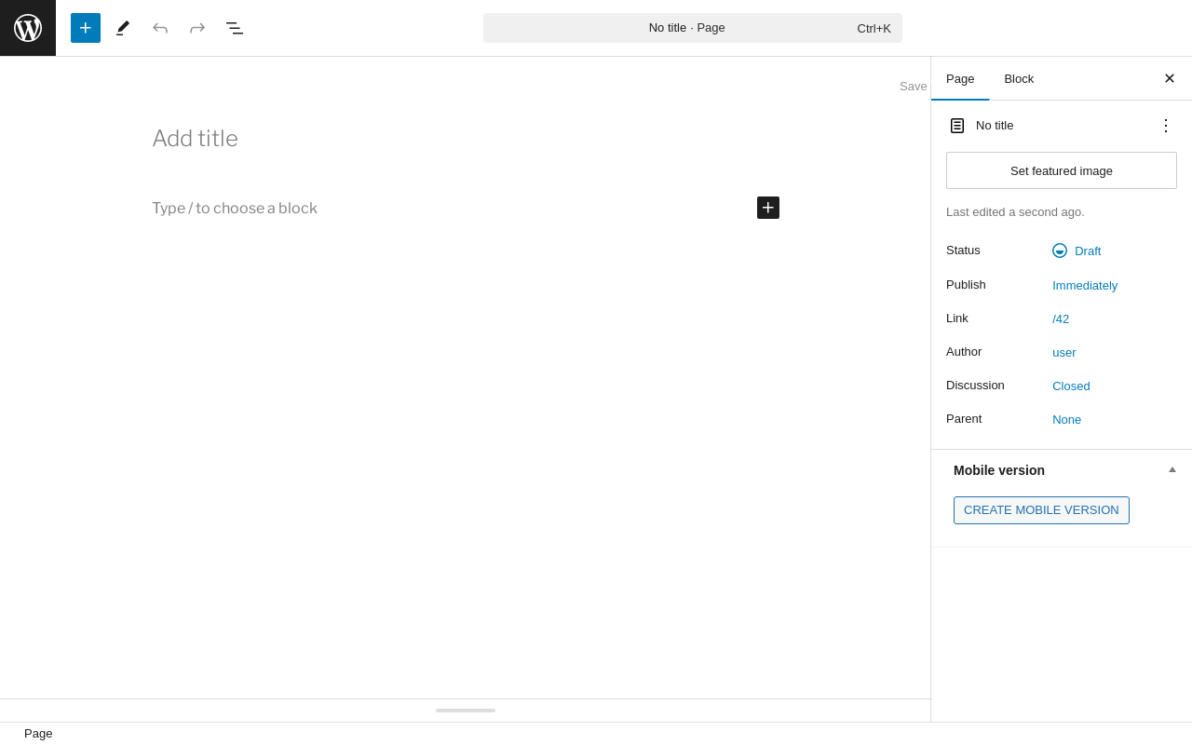1192x745 pixels.
Task: Add block with black plus icon
Action: pos(768,208)
